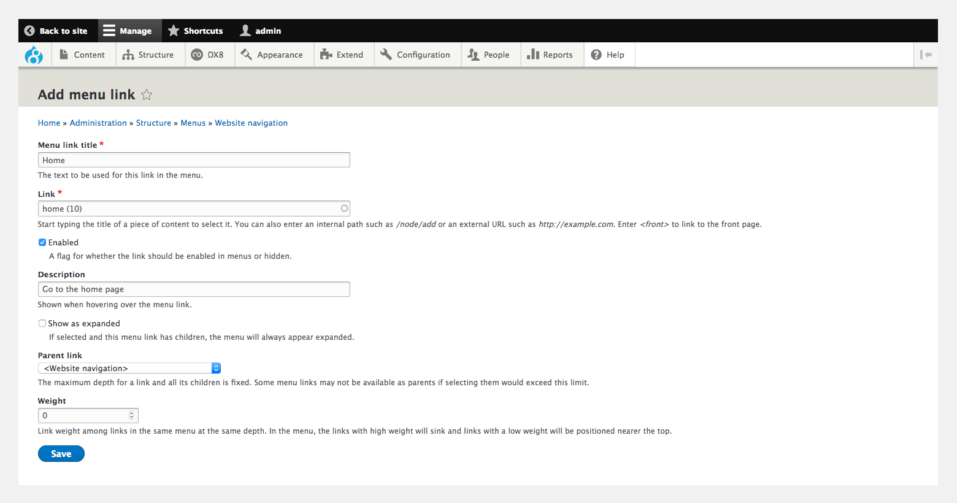
Task: Click the Show as expanded label text
Action: 84,323
